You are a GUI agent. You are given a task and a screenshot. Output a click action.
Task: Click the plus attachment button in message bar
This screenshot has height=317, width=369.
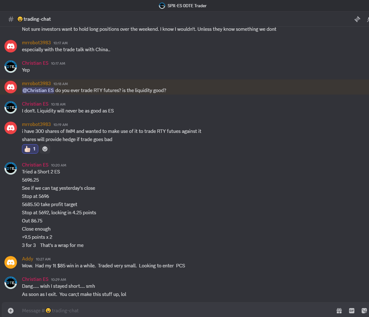pyautogui.click(x=11, y=311)
